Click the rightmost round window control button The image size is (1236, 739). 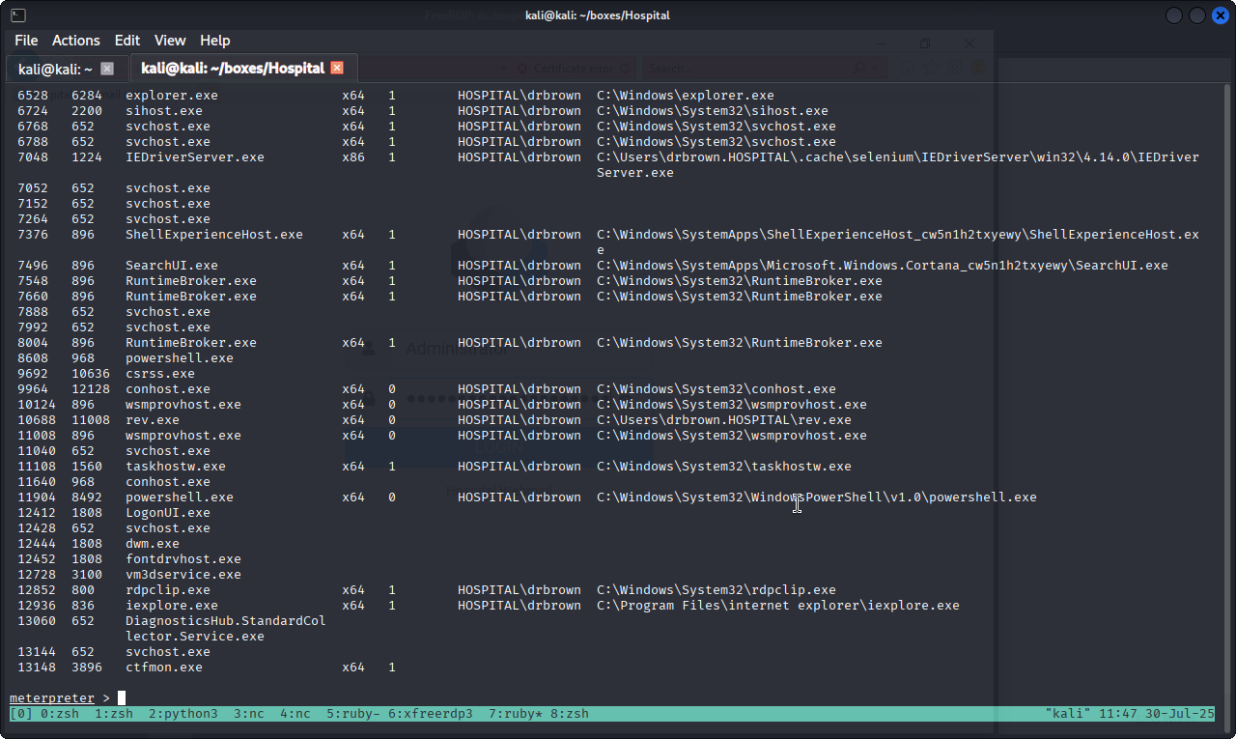pyautogui.click(x=1220, y=15)
